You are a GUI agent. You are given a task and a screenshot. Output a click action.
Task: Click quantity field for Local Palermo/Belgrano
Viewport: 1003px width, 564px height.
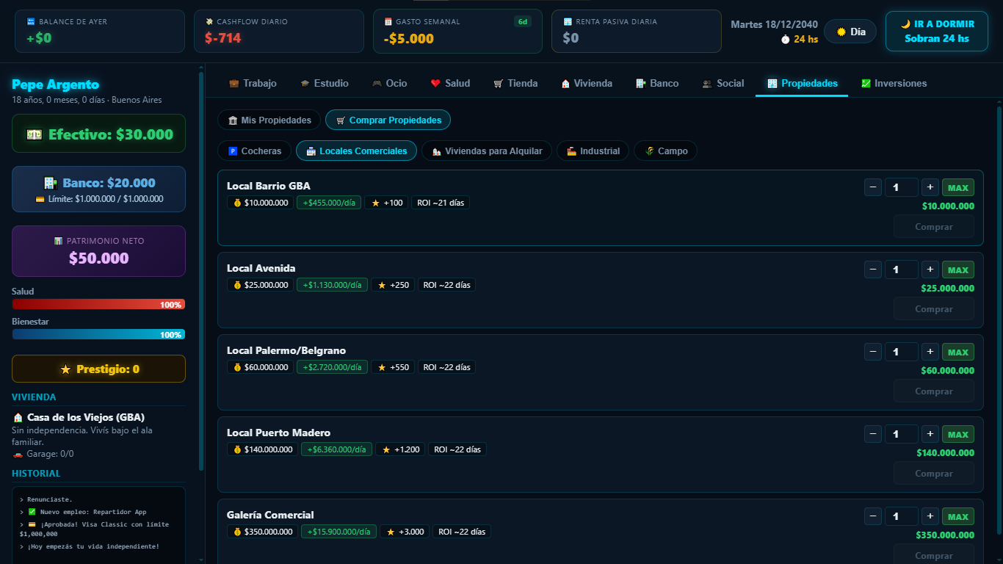(x=901, y=352)
